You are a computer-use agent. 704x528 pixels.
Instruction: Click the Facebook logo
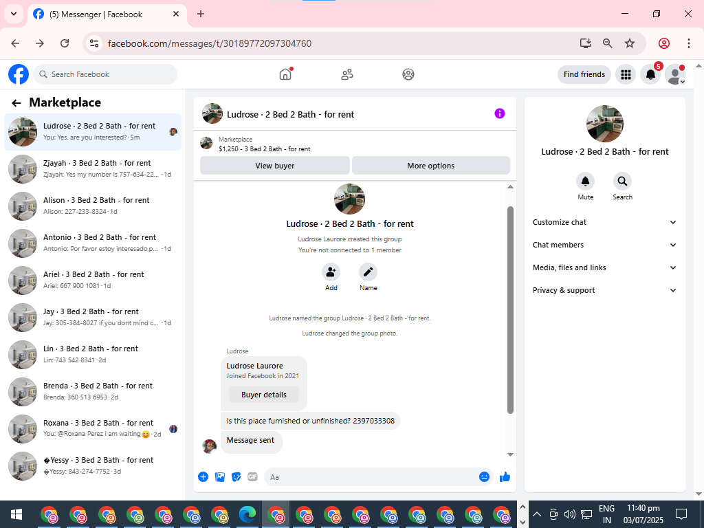click(19, 74)
